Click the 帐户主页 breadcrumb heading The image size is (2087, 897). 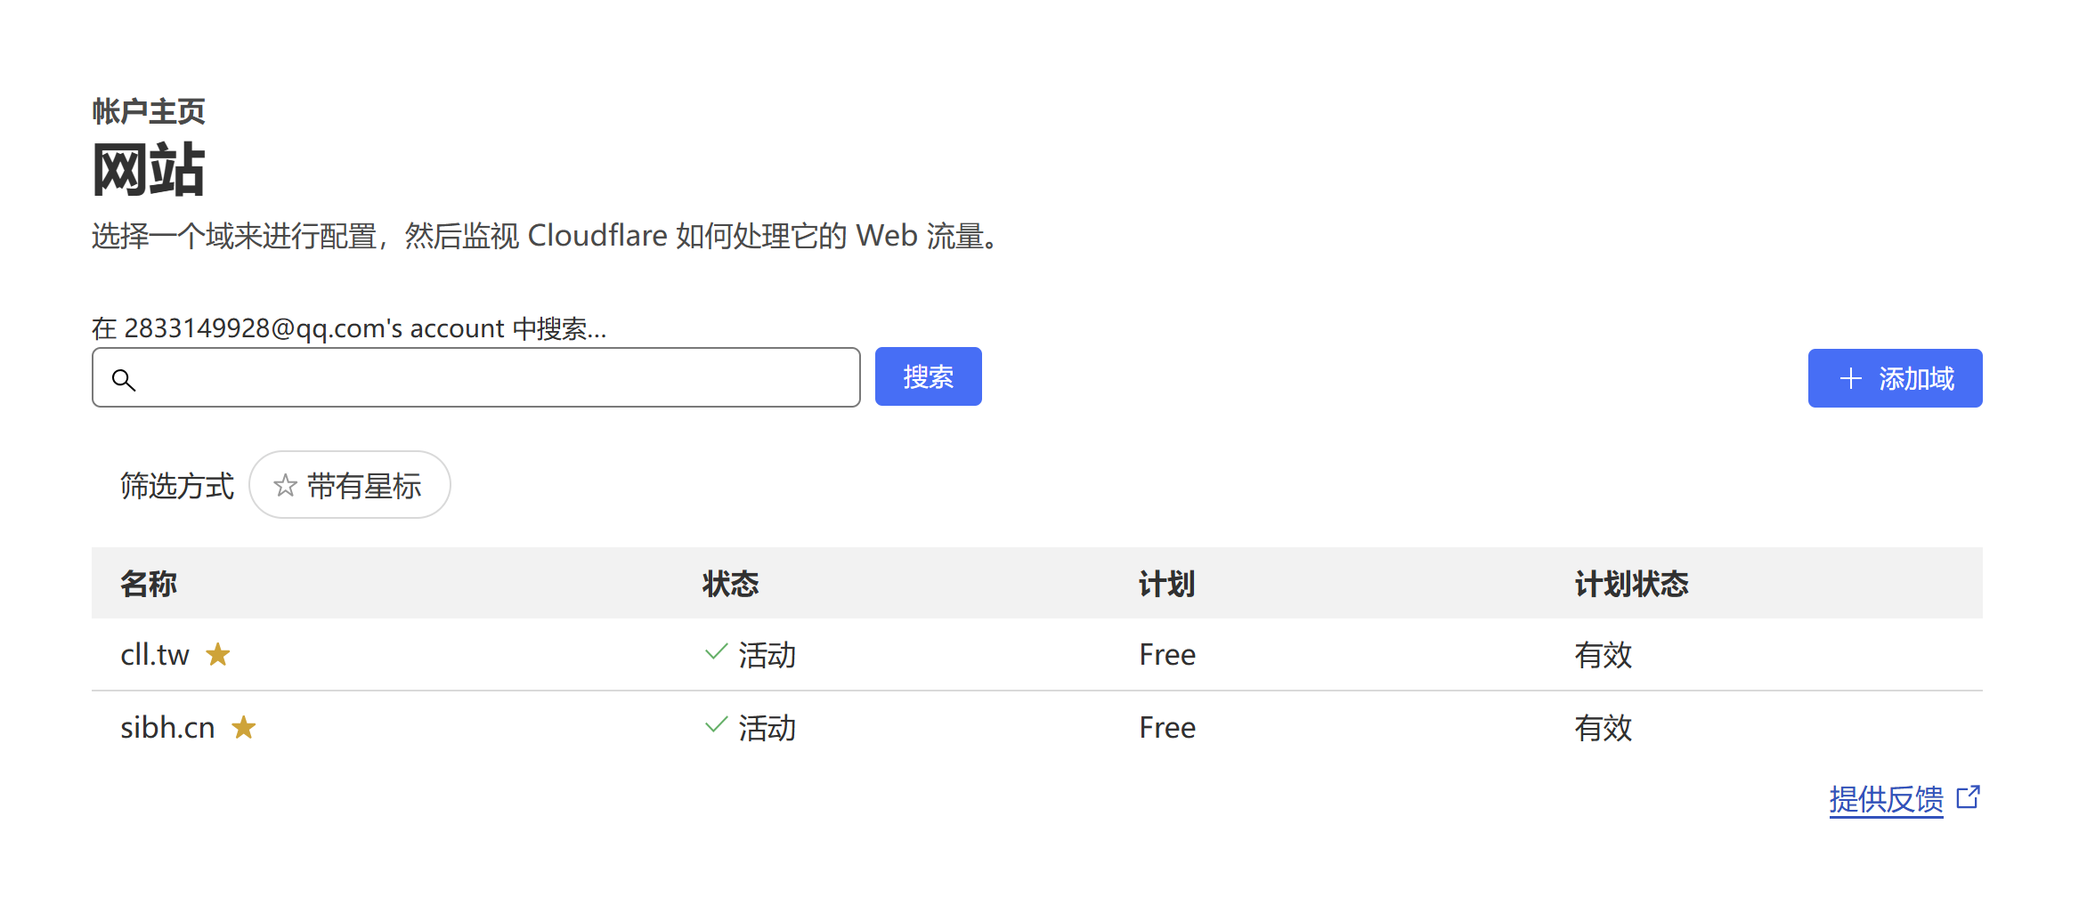pyautogui.click(x=149, y=111)
